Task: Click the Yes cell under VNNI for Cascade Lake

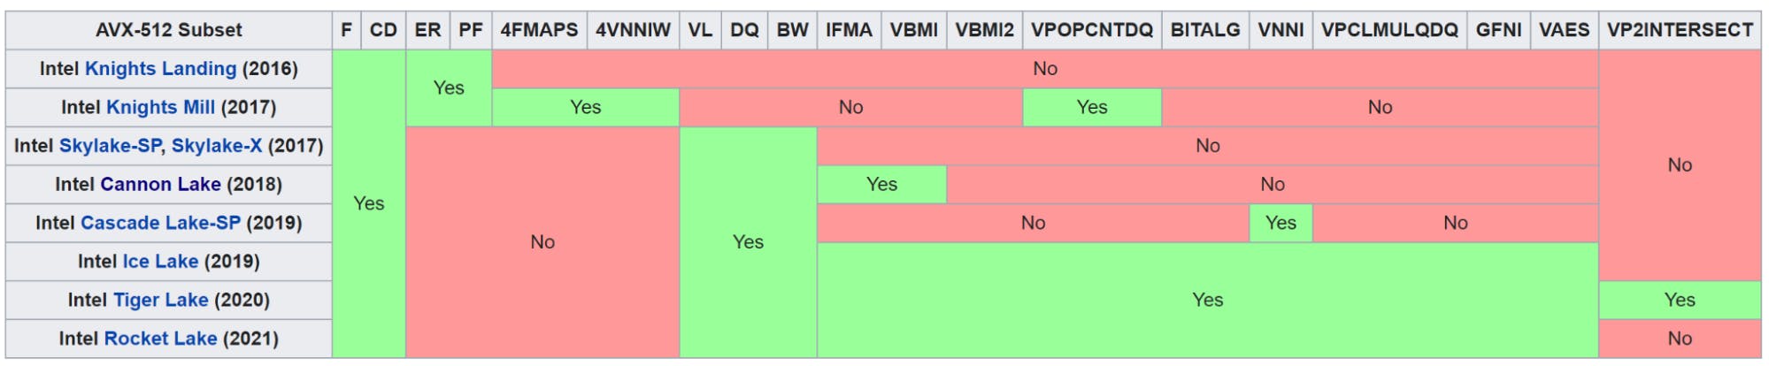Action: click(1281, 224)
